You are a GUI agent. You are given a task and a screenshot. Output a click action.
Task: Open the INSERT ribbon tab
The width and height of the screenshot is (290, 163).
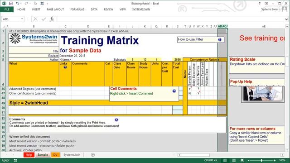tap(36, 9)
